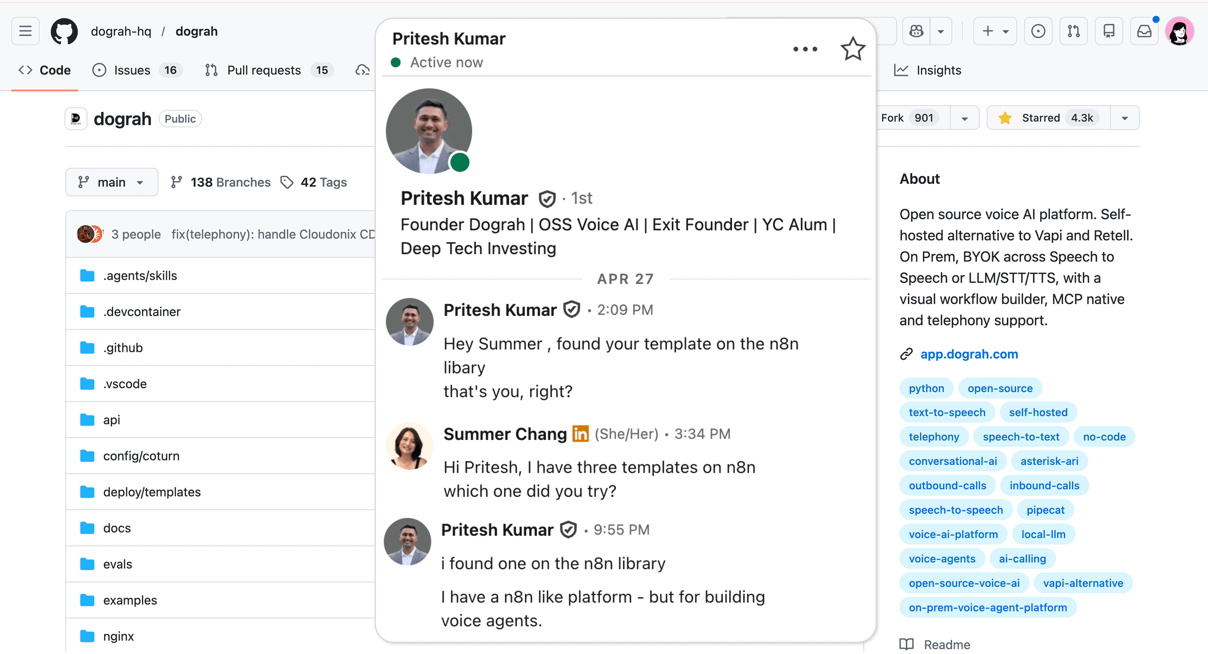The image size is (1208, 654).
Task: Click the verified badge beside Pritesh Kumar name
Action: pos(547,199)
